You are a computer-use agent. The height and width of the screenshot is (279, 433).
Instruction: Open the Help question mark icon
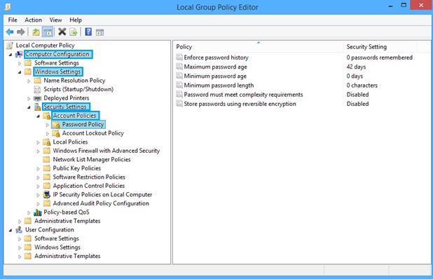click(88, 32)
